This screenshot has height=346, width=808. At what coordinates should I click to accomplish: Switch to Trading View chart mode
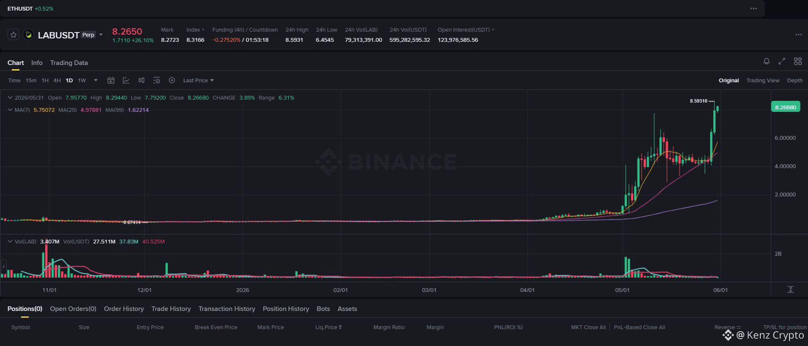(762, 80)
